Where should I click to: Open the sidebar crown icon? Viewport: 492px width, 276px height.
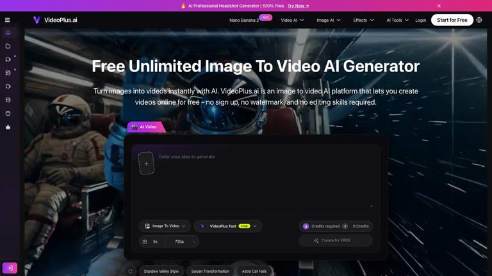[x=8, y=127]
